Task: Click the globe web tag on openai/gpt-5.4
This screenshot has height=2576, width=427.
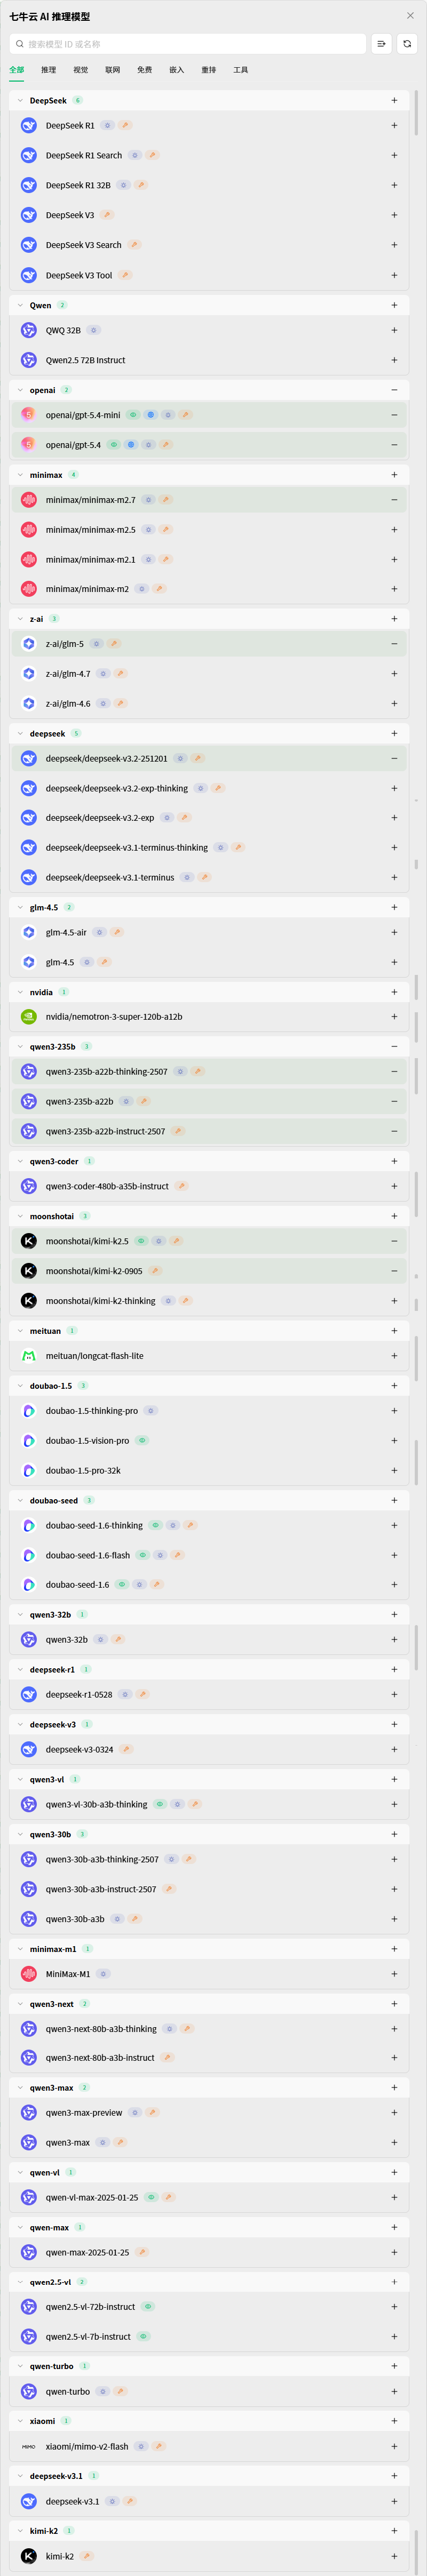Action: pos(131,445)
